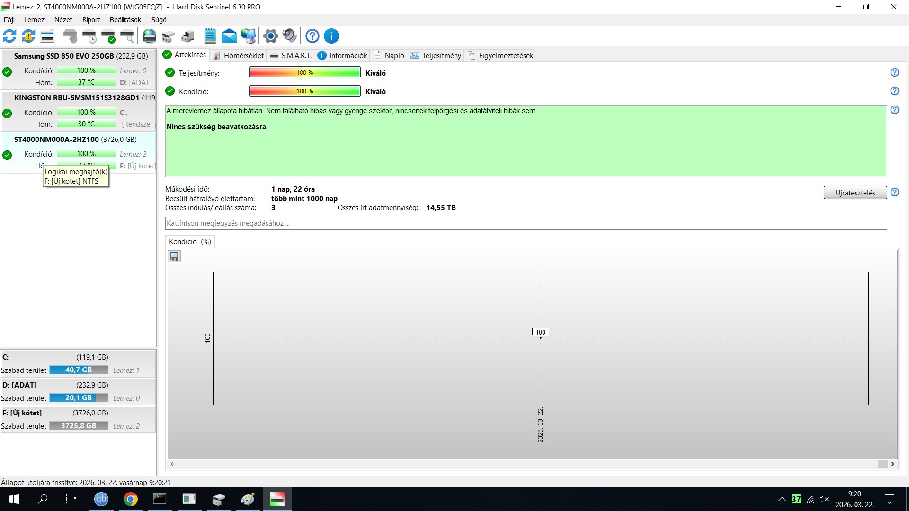Viewport: 909px width, 511px height.
Task: Click the disk with magnifier icon
Action: click(127, 36)
